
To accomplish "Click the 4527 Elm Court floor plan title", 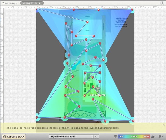I will (122, 19).
